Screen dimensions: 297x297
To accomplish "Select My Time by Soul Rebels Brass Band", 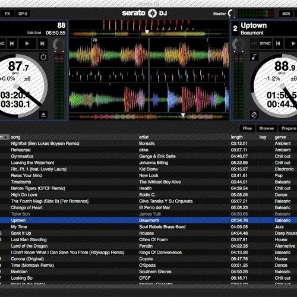I will pyautogui.click(x=148, y=227).
